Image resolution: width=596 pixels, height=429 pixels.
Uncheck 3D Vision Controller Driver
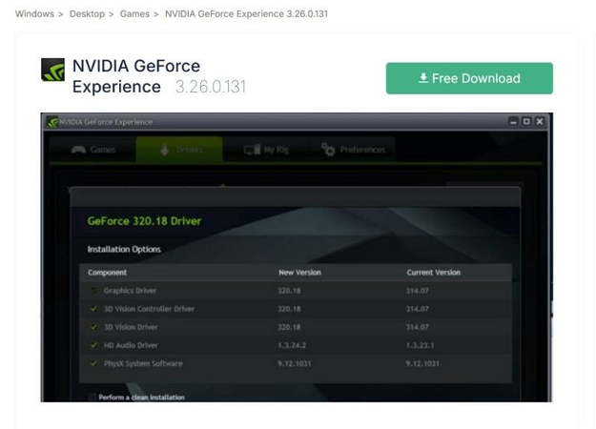pyautogui.click(x=93, y=309)
